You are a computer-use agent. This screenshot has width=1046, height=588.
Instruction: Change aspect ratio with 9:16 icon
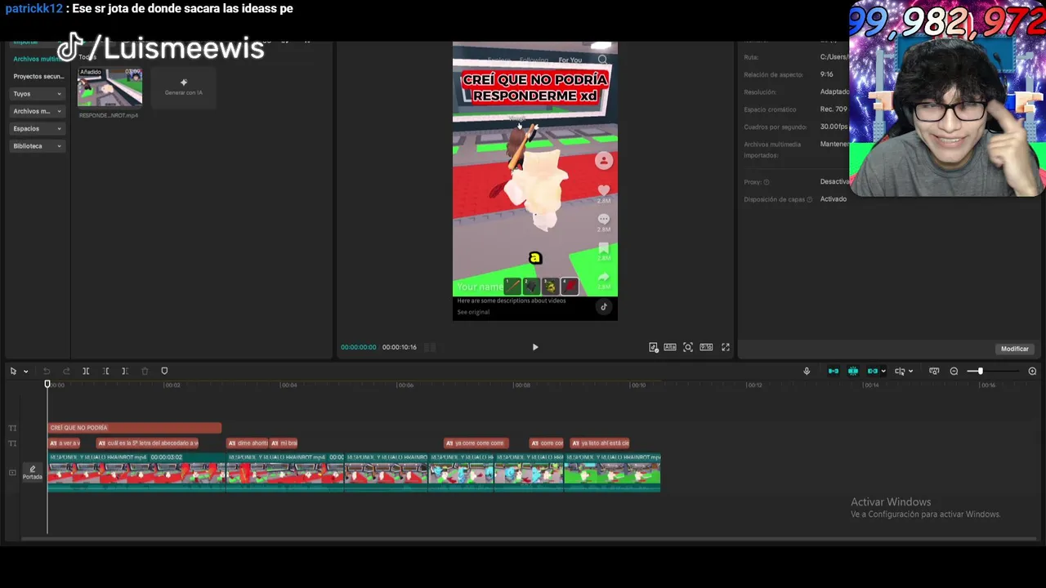(706, 347)
